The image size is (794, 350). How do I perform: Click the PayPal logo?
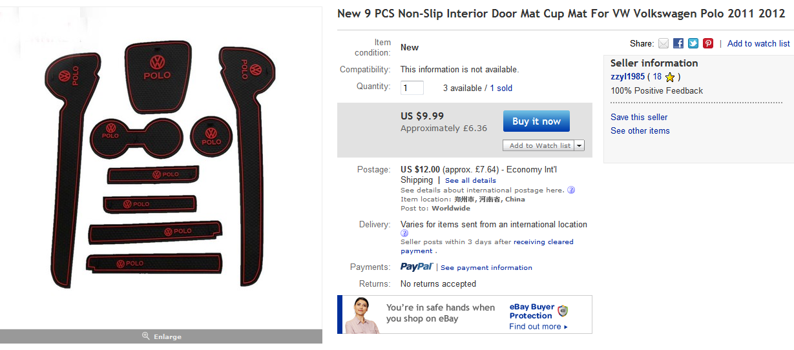417,267
